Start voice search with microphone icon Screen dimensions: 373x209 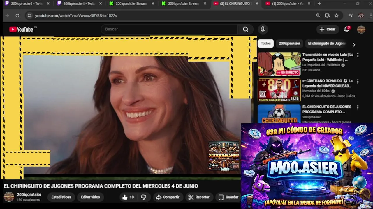coord(263,29)
